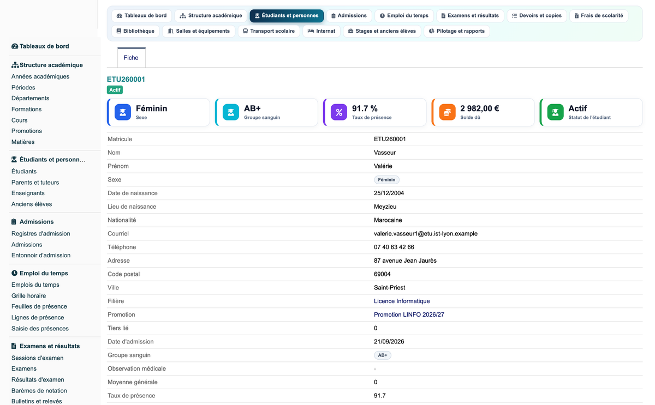Select Étudiants et personnes top menu
655x405 pixels.
287,16
